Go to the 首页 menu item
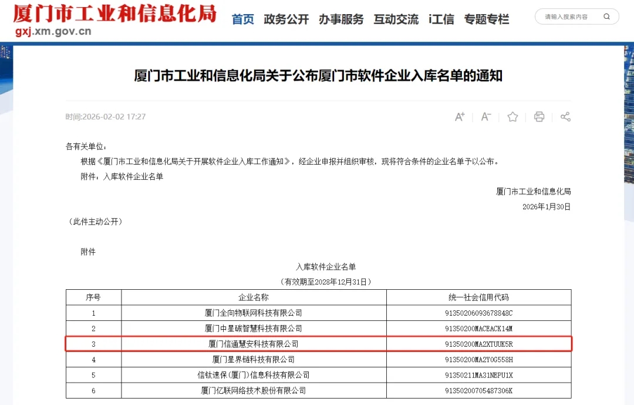 (243, 19)
